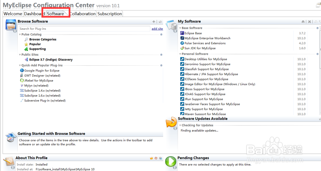This screenshot has height=171, width=321.
Task: Click info marker beside Pulse Catalog header
Action: pyautogui.click(x=161, y=35)
